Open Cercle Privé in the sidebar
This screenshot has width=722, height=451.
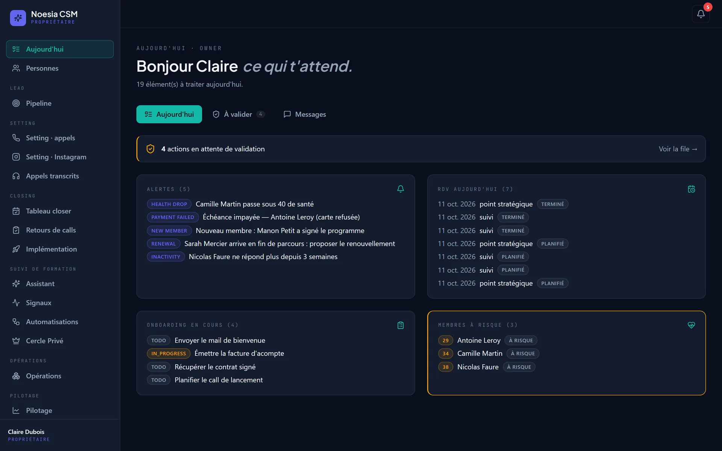coord(60,341)
